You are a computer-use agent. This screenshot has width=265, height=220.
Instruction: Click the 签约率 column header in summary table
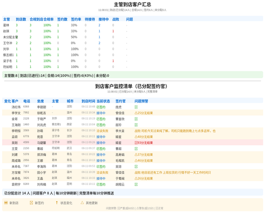point(76,19)
